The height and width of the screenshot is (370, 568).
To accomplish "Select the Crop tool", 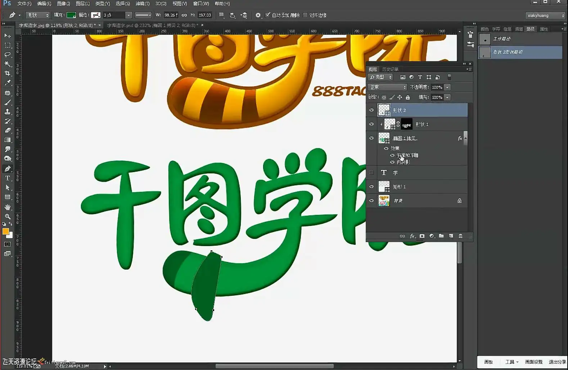I will coord(8,73).
